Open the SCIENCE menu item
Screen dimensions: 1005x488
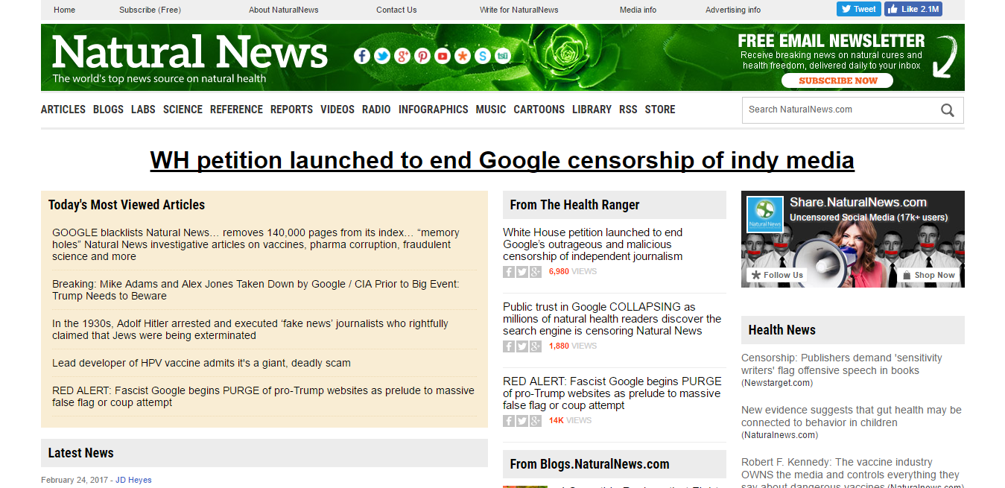[x=183, y=110]
